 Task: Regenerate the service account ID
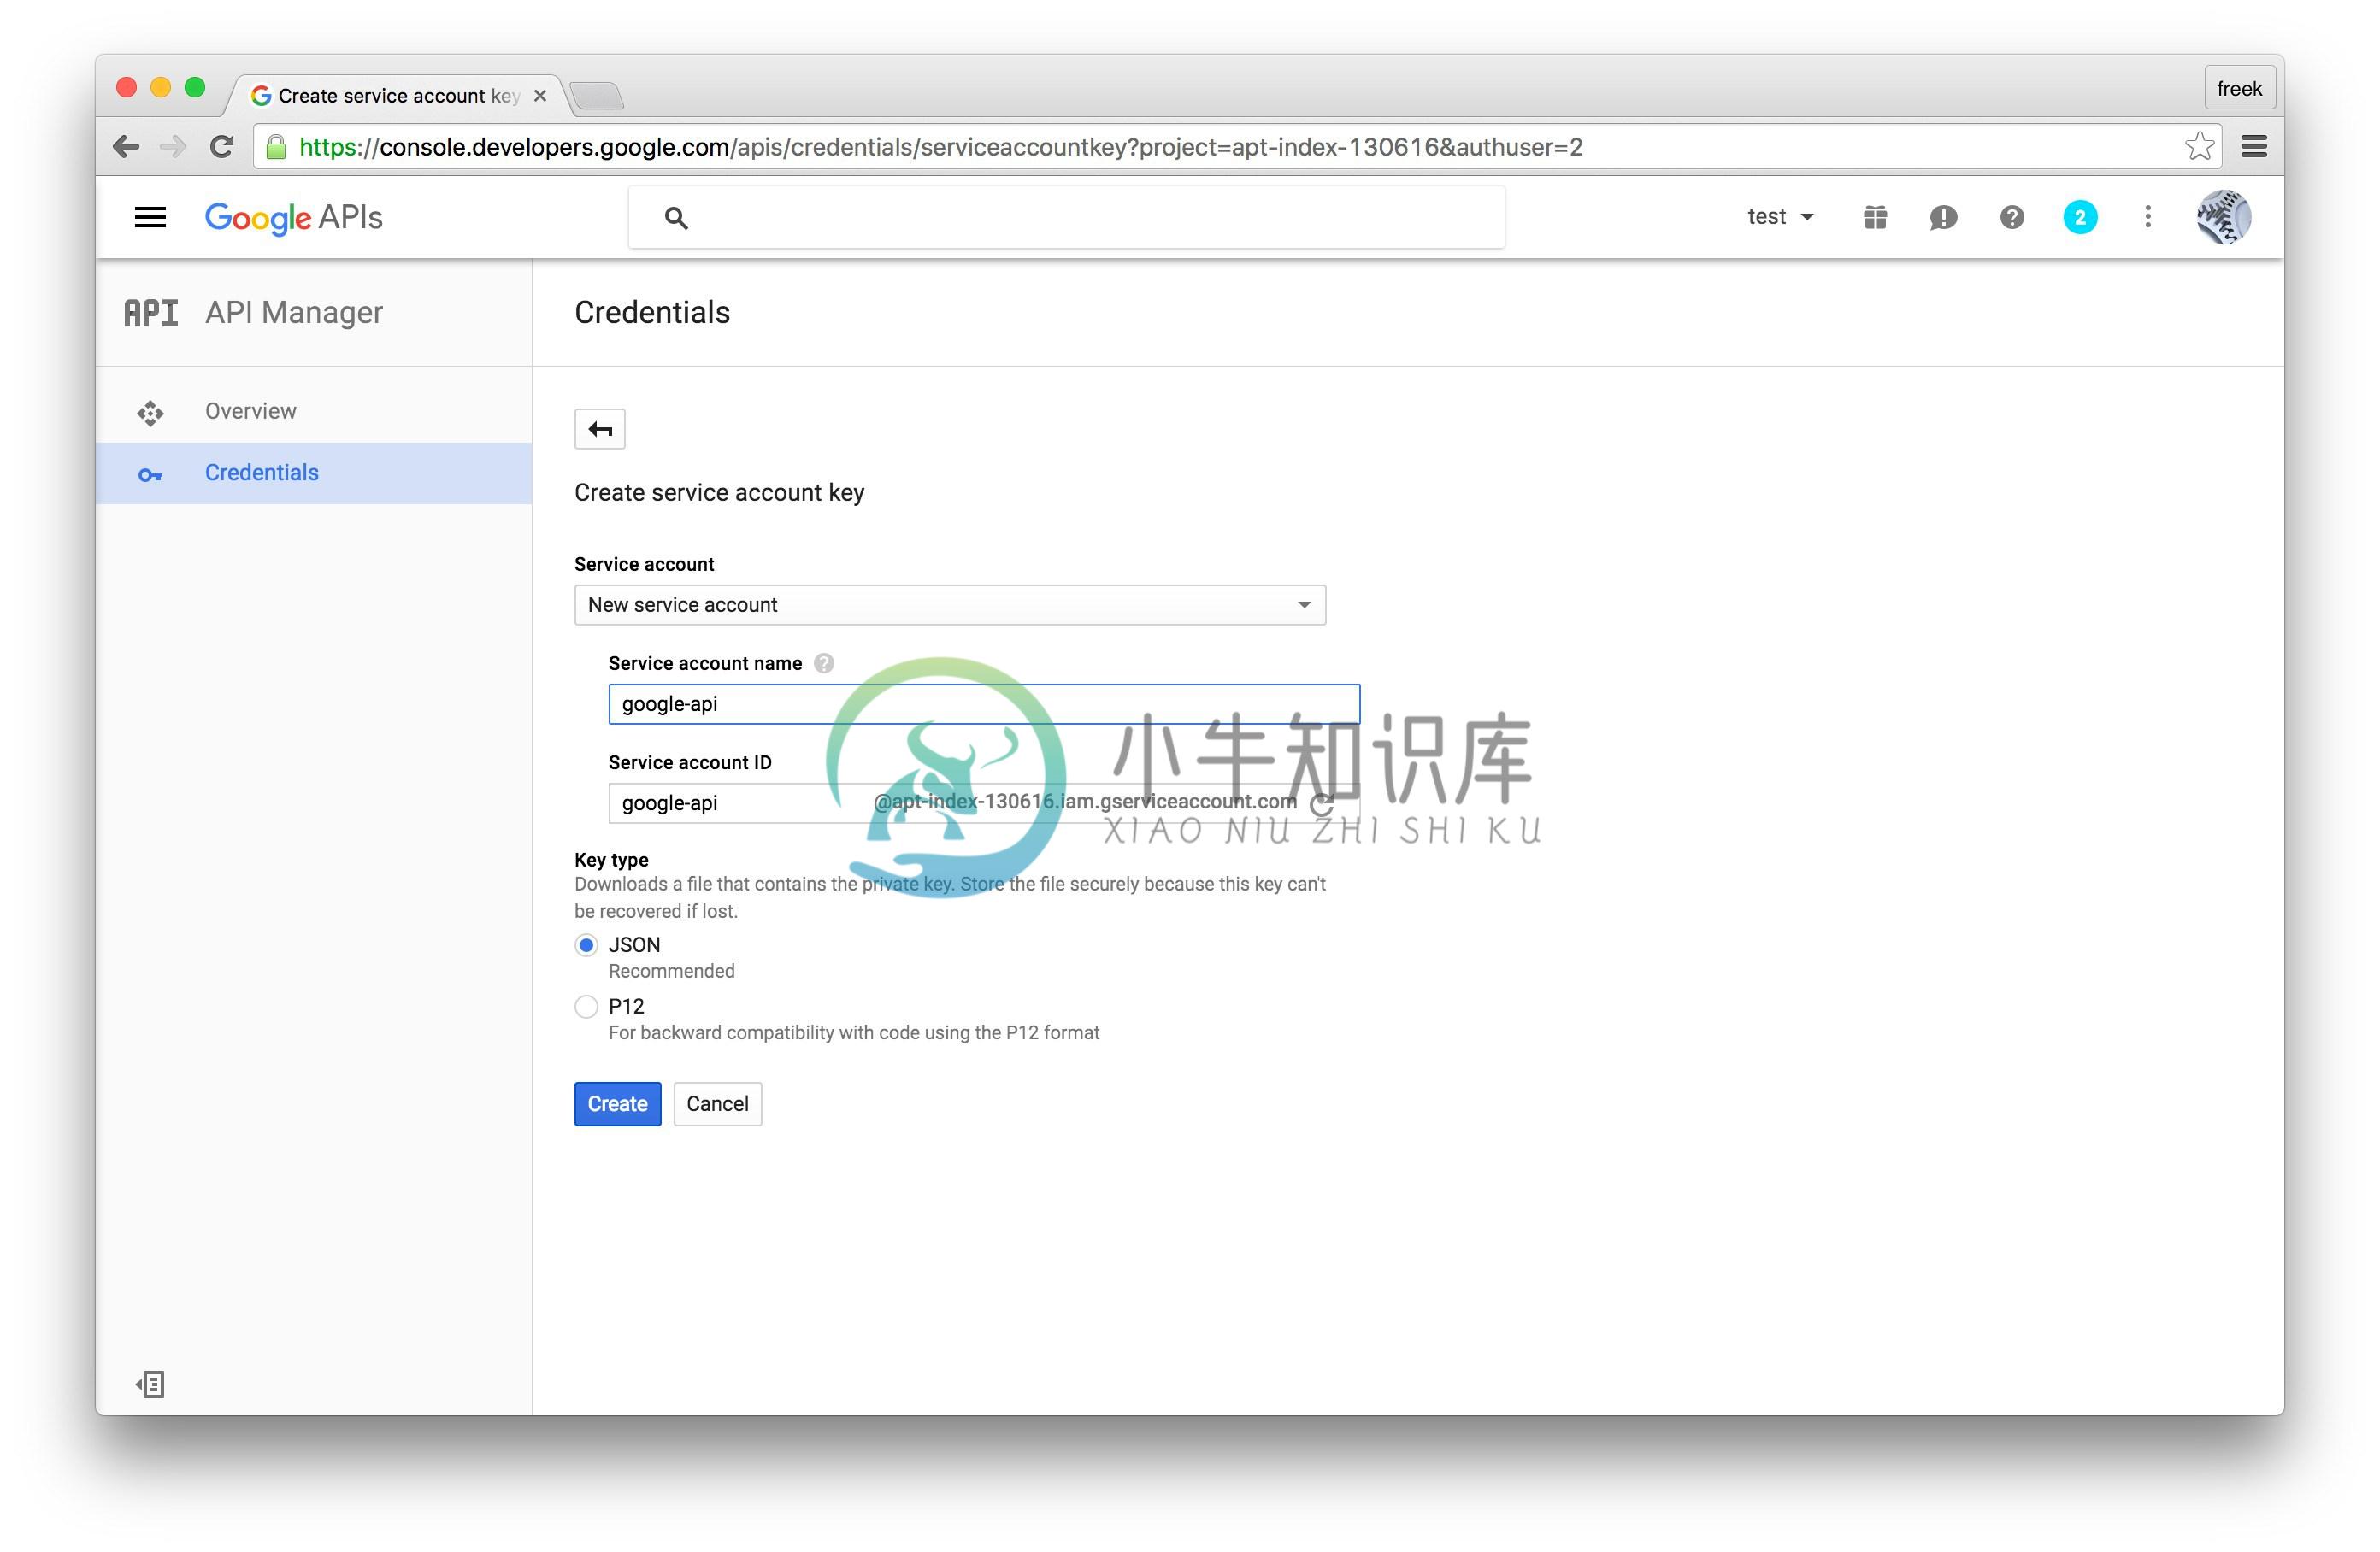(1321, 803)
